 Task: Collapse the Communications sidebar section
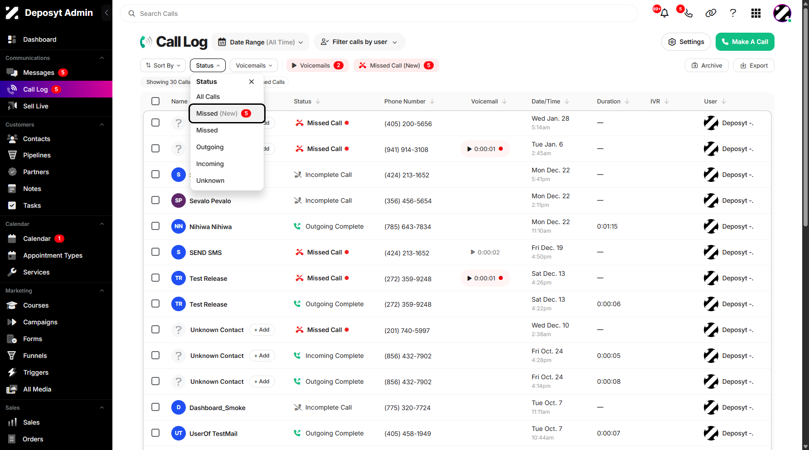pyautogui.click(x=102, y=58)
